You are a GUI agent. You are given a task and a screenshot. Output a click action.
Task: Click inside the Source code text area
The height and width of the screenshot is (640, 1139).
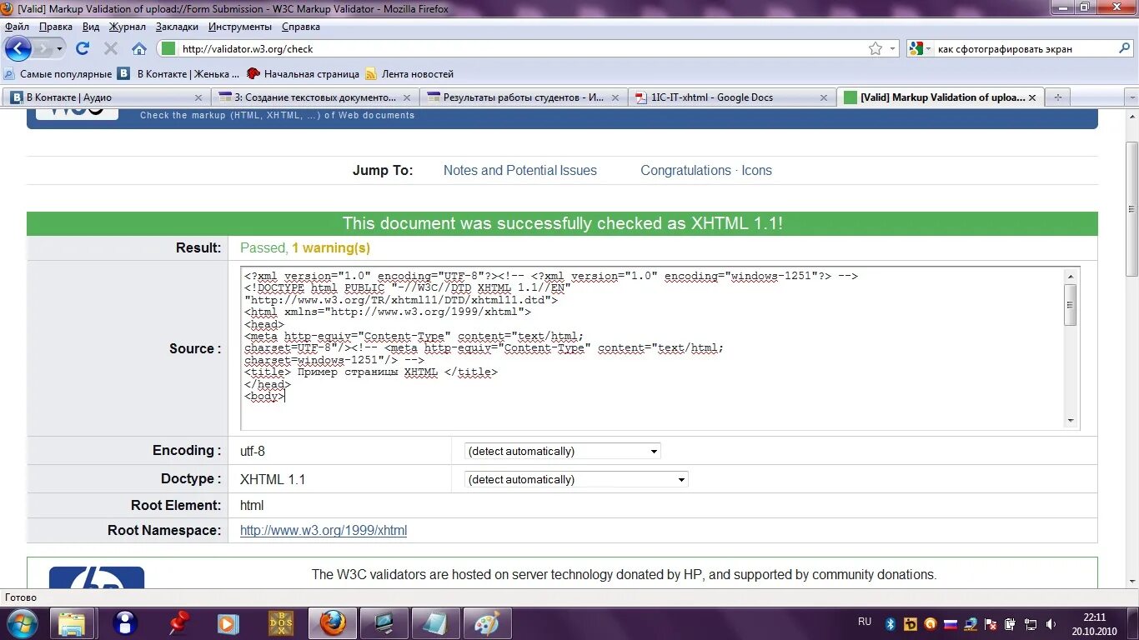[x=653, y=348]
